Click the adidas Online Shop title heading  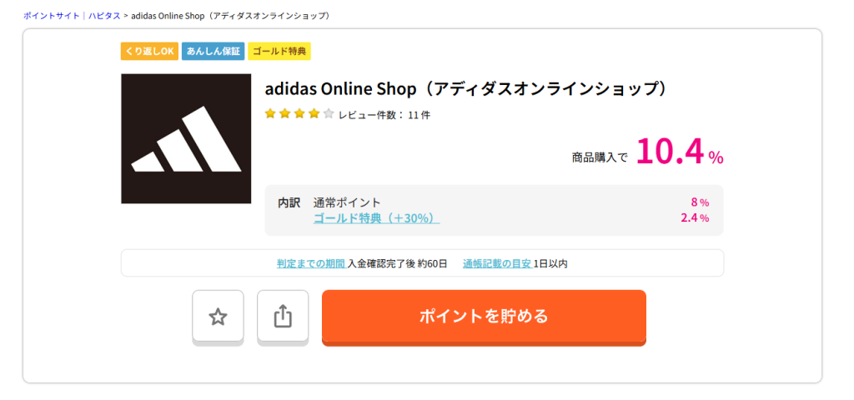click(465, 88)
